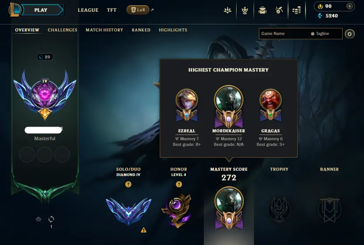Open the Collection icon in top bar

(x=227, y=10)
